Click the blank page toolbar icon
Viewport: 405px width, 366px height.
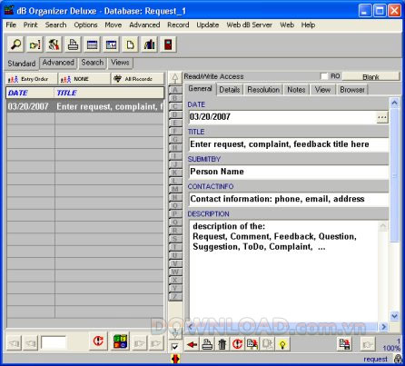130,45
